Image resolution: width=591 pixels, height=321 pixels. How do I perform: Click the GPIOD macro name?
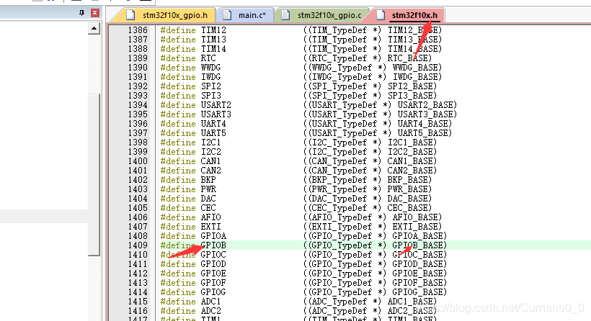[x=213, y=264]
